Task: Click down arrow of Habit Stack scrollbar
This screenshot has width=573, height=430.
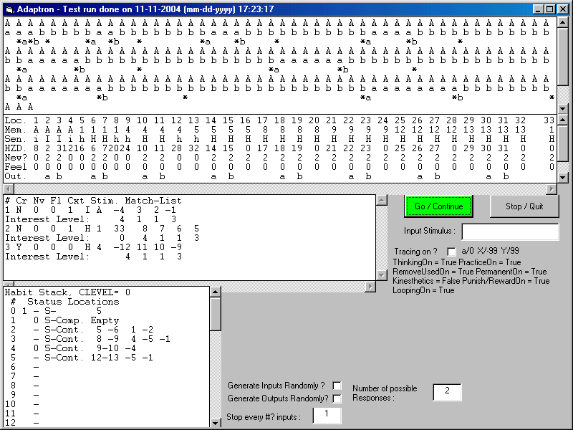Action: coord(216,423)
